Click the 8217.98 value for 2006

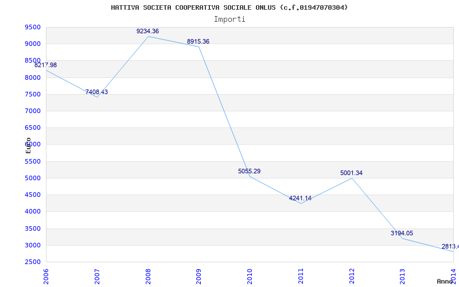pyautogui.click(x=46, y=65)
